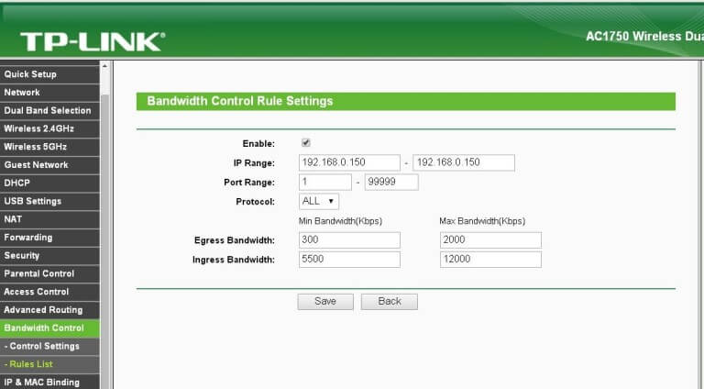Select Dual Band Selection
The width and height of the screenshot is (704, 389).
point(49,110)
